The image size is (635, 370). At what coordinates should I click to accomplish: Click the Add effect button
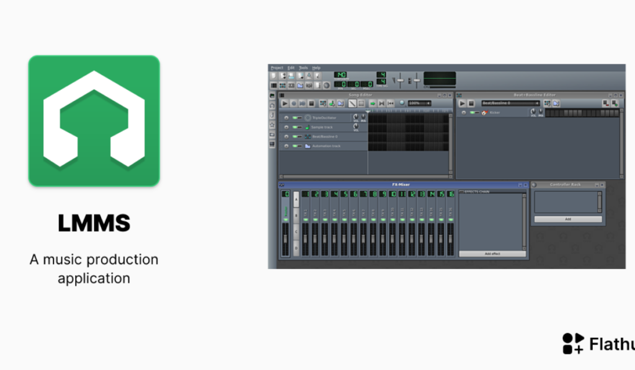[492, 254]
